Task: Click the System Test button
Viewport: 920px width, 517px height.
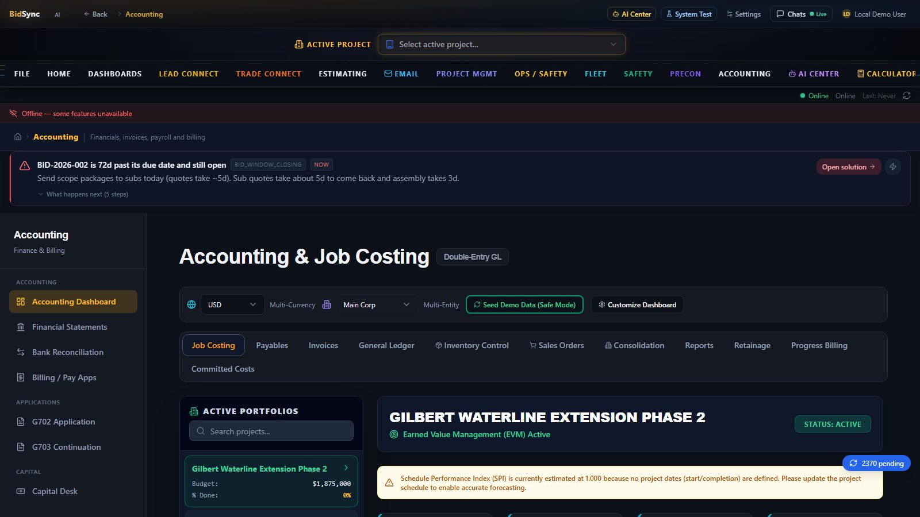Action: (688, 14)
